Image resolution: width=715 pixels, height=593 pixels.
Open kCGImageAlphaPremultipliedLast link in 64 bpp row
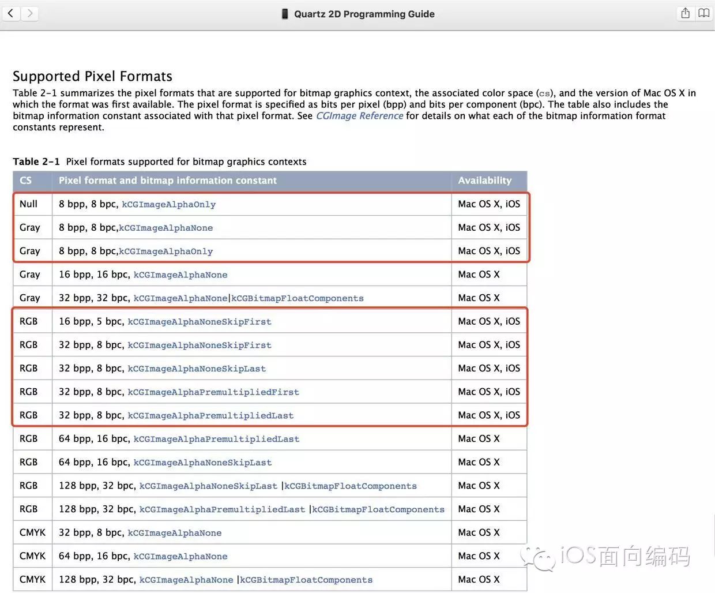216,439
